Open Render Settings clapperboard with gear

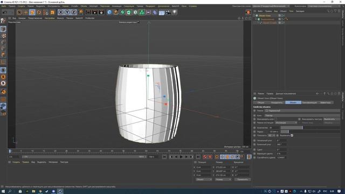(x=101, y=12)
